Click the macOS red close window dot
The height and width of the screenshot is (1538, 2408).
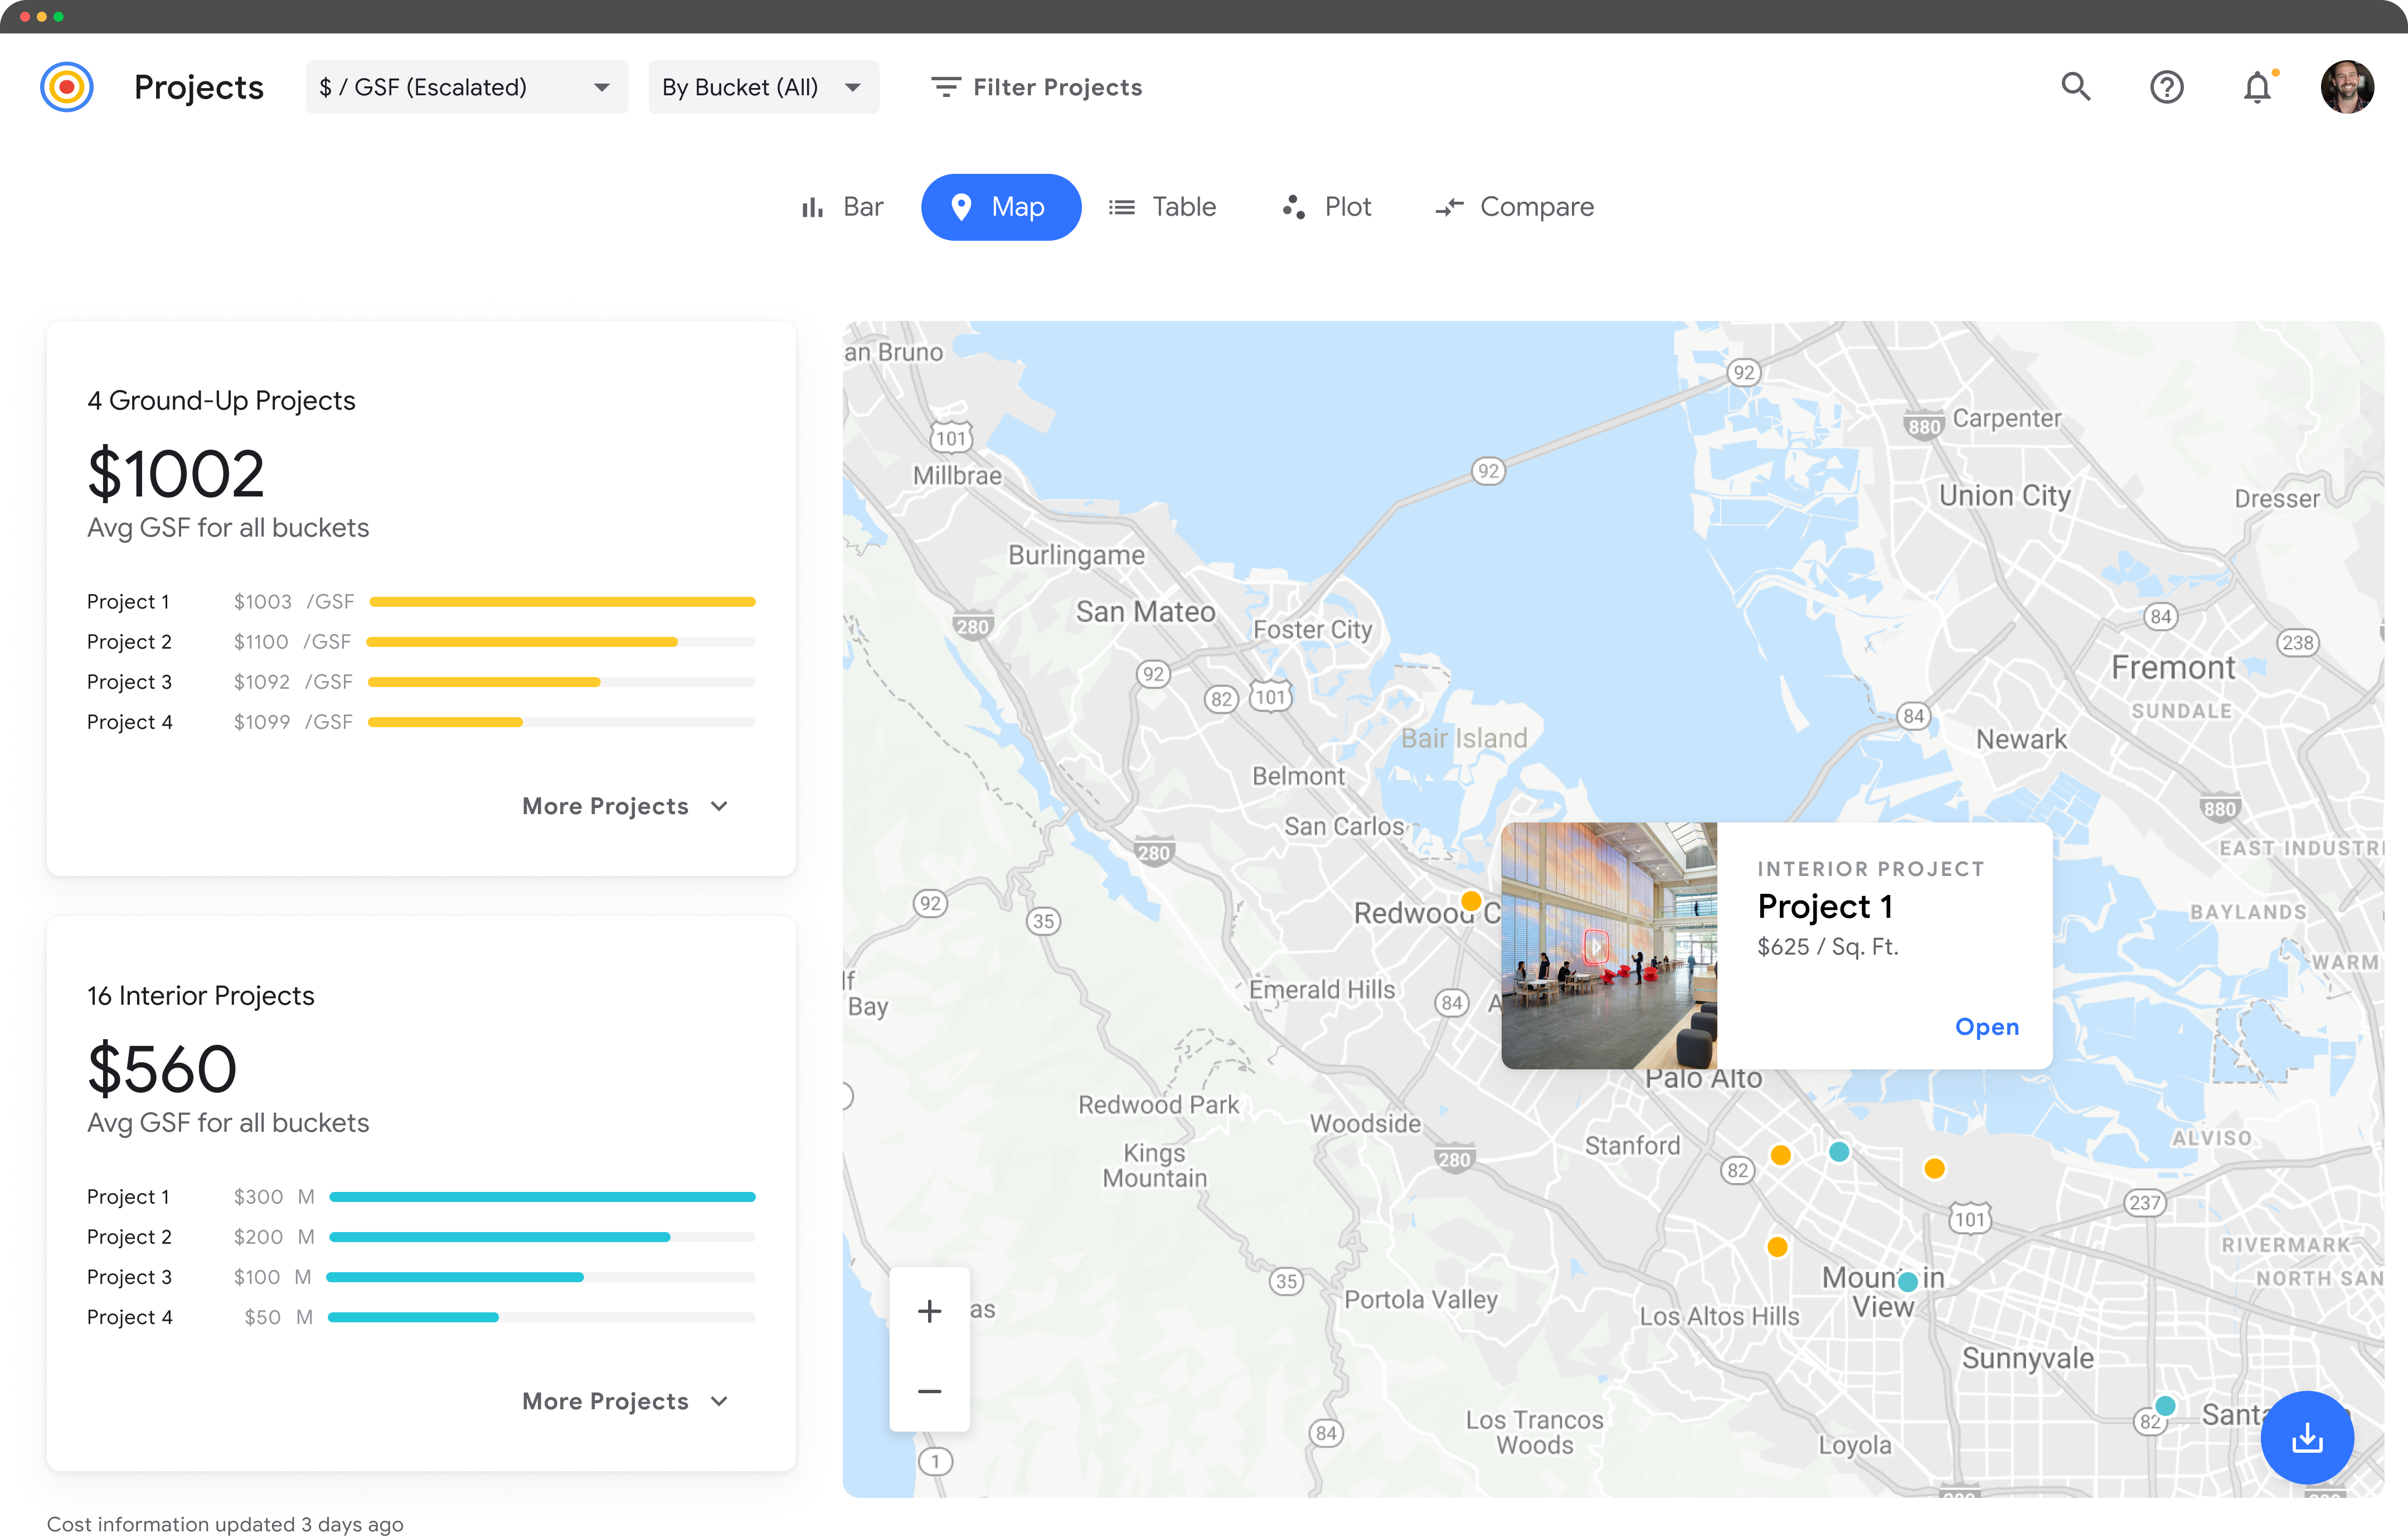[25, 16]
